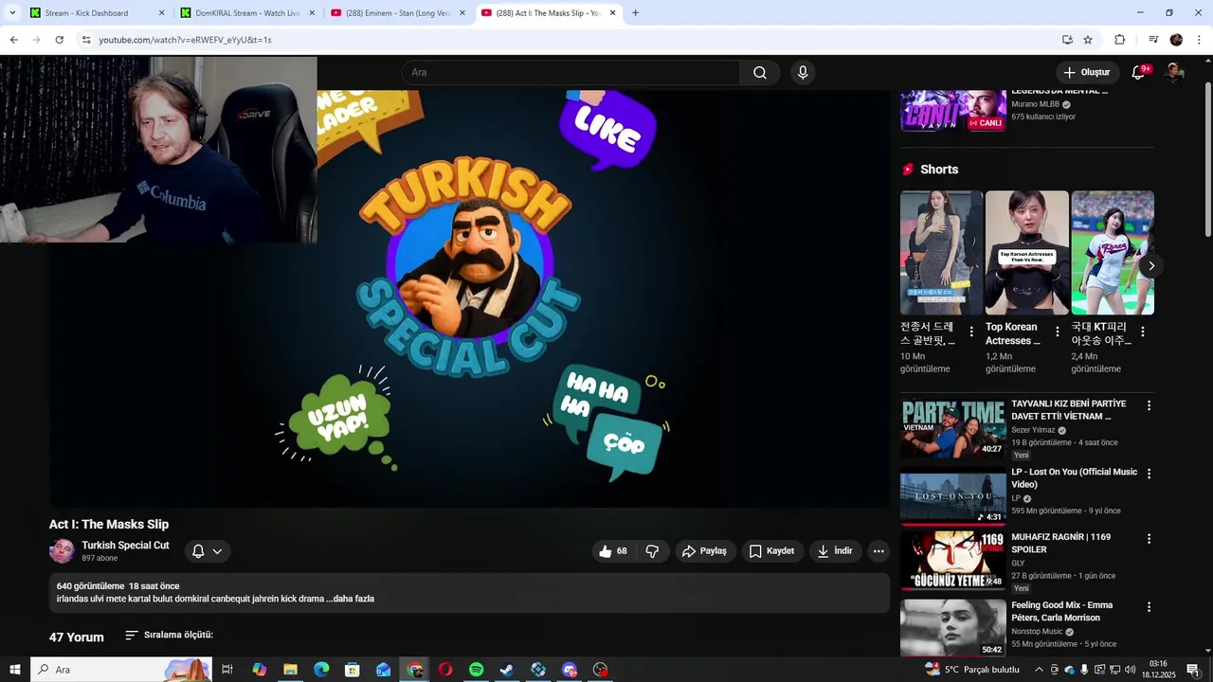The width and height of the screenshot is (1213, 682).
Task: Open options for TAYVANLI KIZ video
Action: pos(1149,405)
